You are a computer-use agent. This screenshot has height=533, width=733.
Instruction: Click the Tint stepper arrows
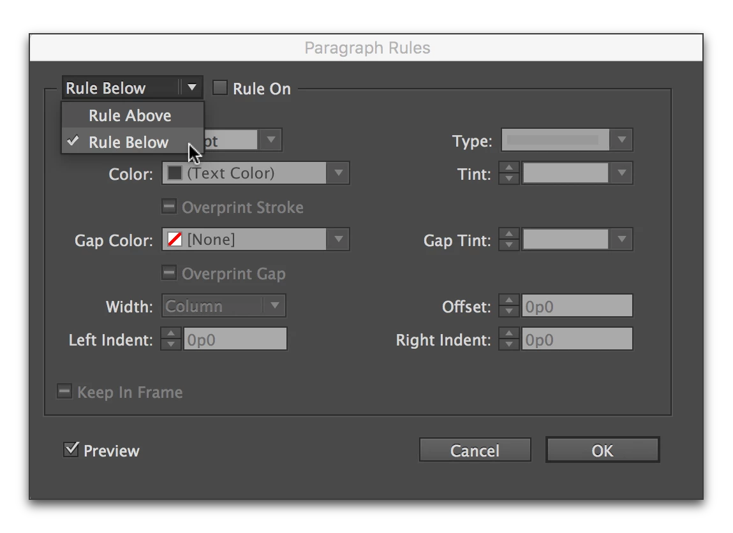[508, 173]
